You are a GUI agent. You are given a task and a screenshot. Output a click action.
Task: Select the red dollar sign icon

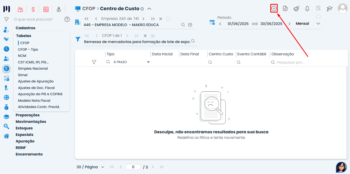pos(33,9)
